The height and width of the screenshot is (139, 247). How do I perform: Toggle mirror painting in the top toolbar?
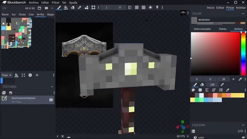point(130,7)
